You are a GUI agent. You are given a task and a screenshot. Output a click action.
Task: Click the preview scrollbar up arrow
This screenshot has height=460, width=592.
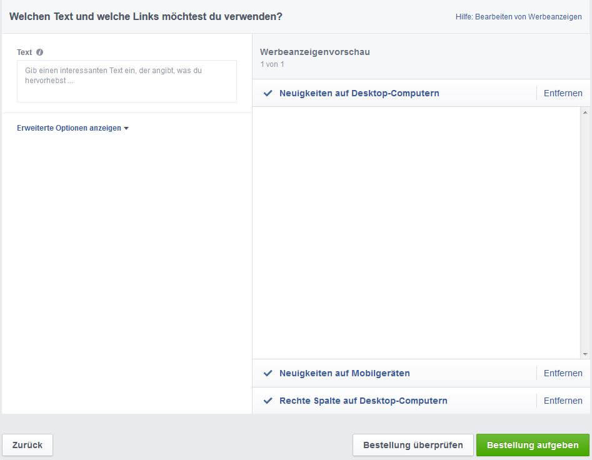(585, 112)
